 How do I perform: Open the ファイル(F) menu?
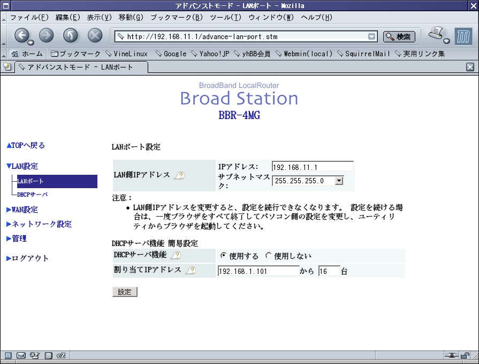(29, 18)
